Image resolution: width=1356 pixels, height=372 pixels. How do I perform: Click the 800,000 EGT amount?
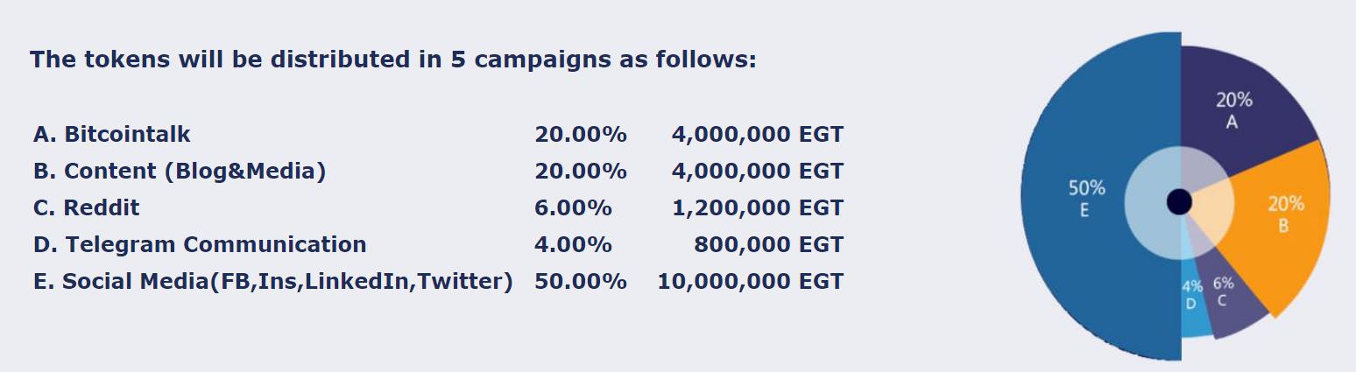[769, 244]
